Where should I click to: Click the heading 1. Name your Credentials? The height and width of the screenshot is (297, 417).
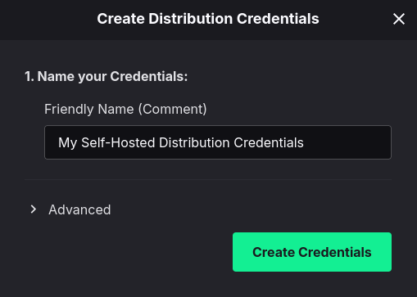106,76
